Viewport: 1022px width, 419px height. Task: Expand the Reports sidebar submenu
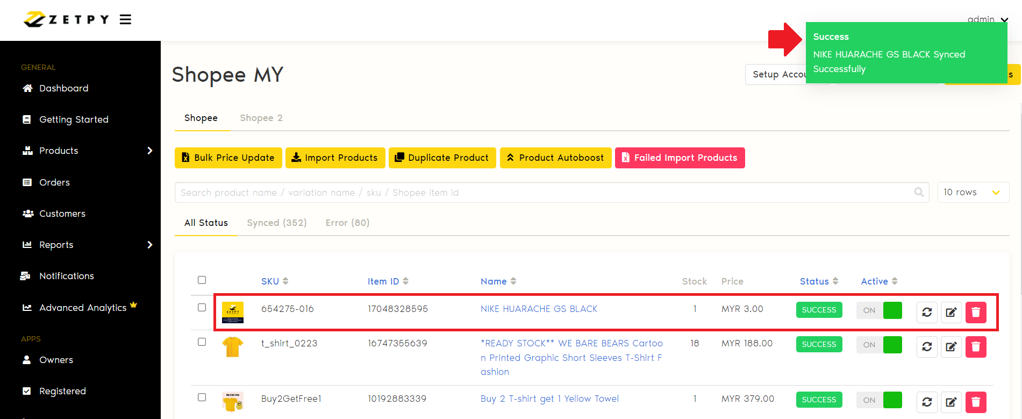(x=150, y=245)
